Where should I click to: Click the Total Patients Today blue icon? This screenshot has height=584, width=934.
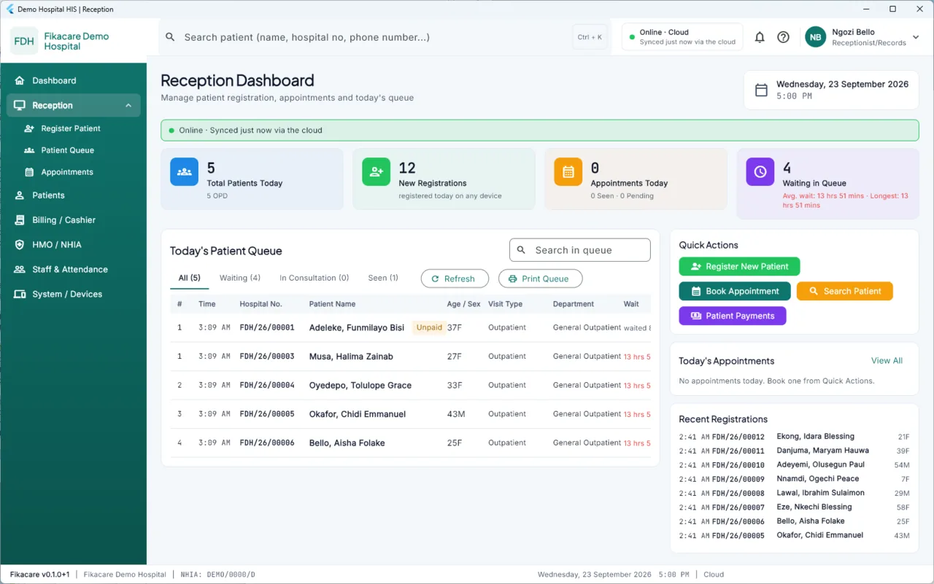[185, 171]
